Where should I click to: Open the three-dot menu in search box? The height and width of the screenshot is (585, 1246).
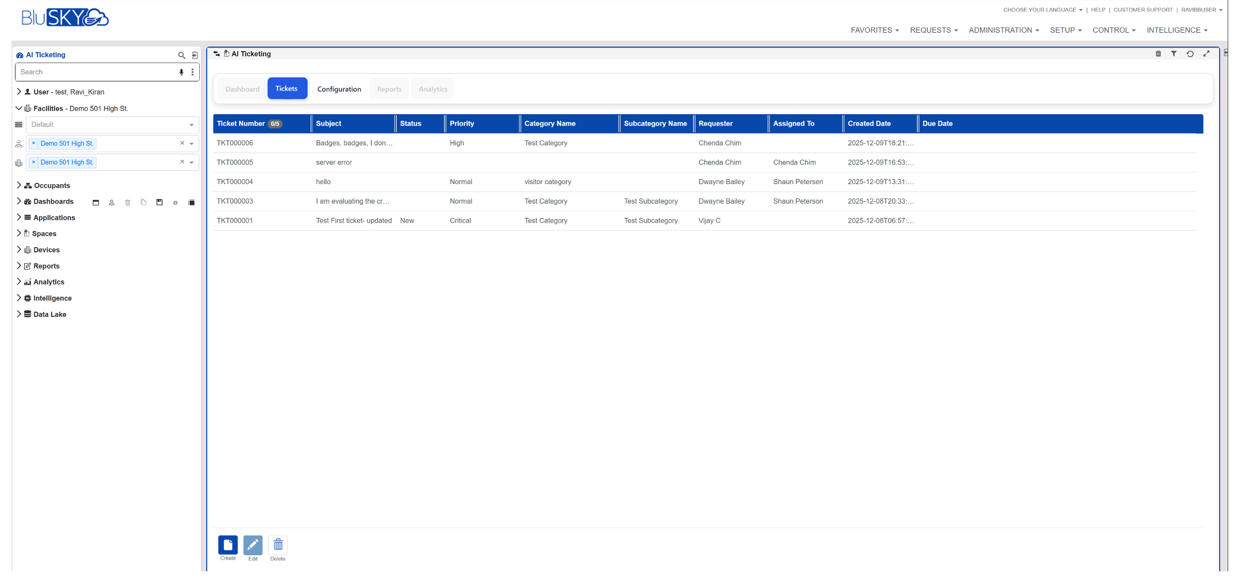click(x=192, y=72)
